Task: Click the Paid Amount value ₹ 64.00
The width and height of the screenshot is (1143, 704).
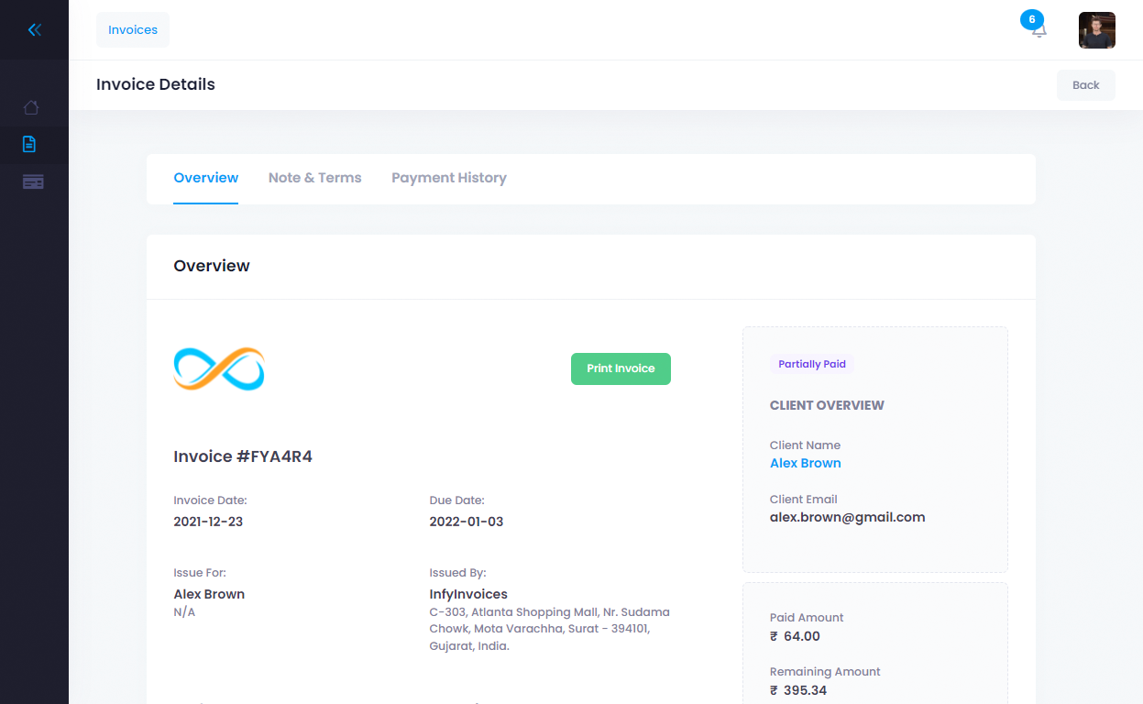Action: click(794, 636)
